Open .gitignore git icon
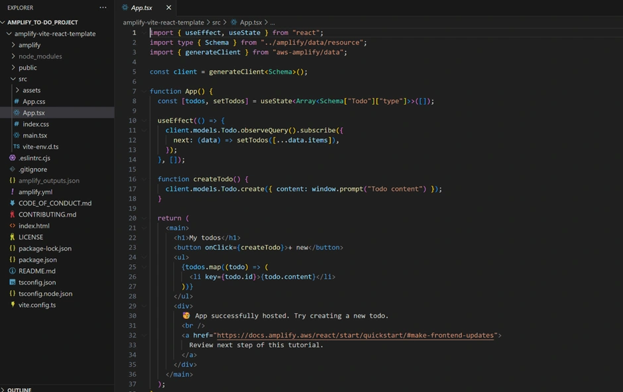Screen dimensions: 623x392 click(13, 170)
